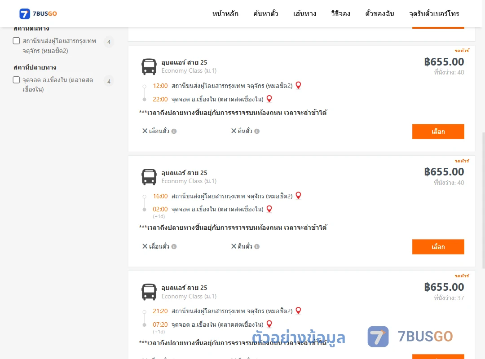Click เลื่อนตั๋ว info icon on 16:00 trip

click(174, 246)
